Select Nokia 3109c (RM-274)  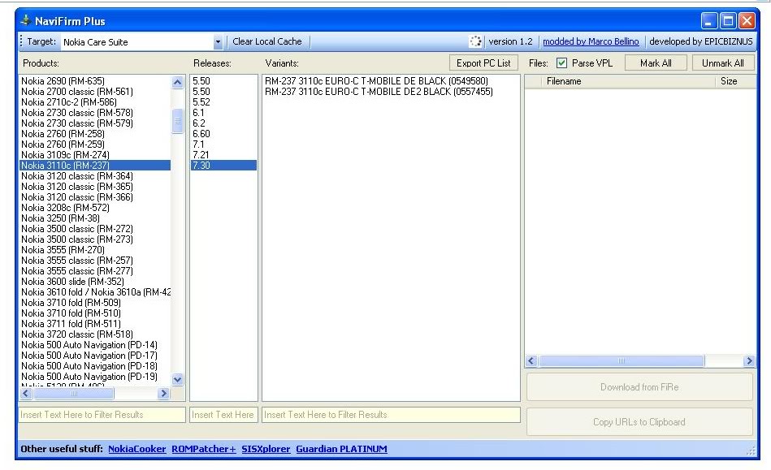[x=95, y=155]
